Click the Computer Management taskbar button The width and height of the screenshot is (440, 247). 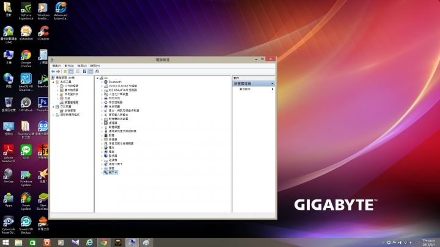(132, 243)
